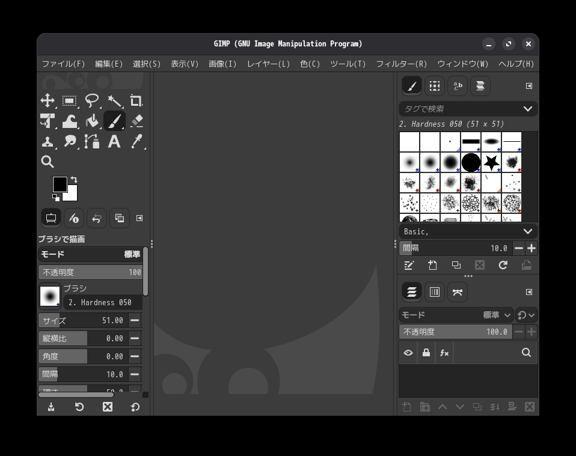
Task: Click the black foreground color swatch
Action: [60, 184]
